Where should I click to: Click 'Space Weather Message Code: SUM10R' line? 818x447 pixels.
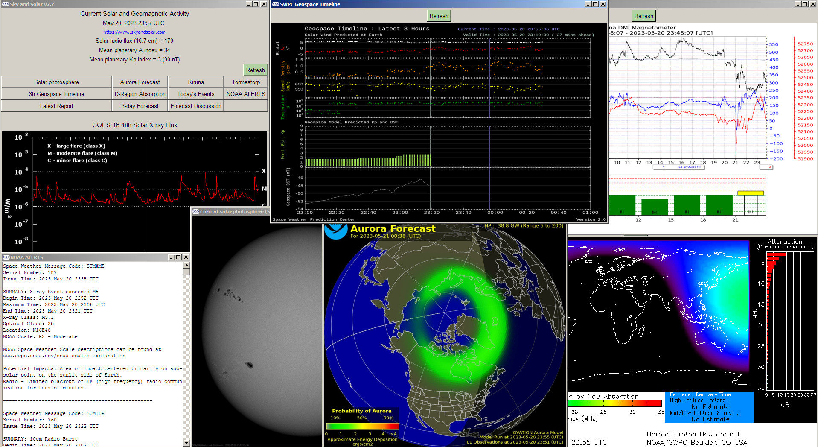click(54, 413)
